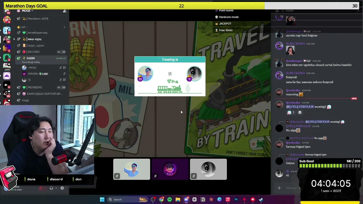This screenshot has height=204, width=363.
Task: Click the level 23 avatar in Traveling card
Action: tap(145, 73)
